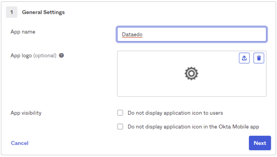277x157 pixels.
Task: Click the 'App name' label
Action: pyautogui.click(x=23, y=32)
